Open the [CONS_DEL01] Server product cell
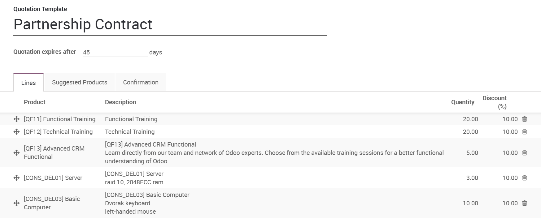The image size is (541, 218). click(x=53, y=178)
